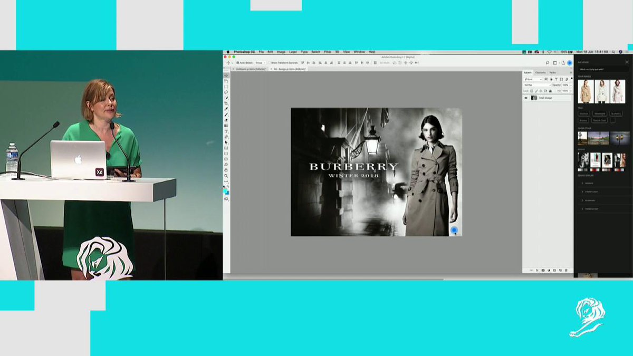633x356 pixels.
Task: Switch to the Paths tab
Action: [x=552, y=72]
